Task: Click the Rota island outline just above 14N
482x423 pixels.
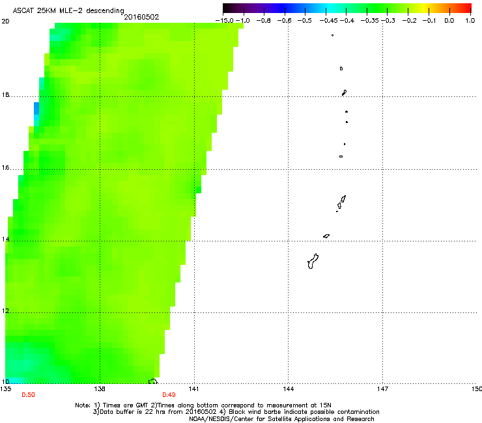Action: pyautogui.click(x=326, y=236)
